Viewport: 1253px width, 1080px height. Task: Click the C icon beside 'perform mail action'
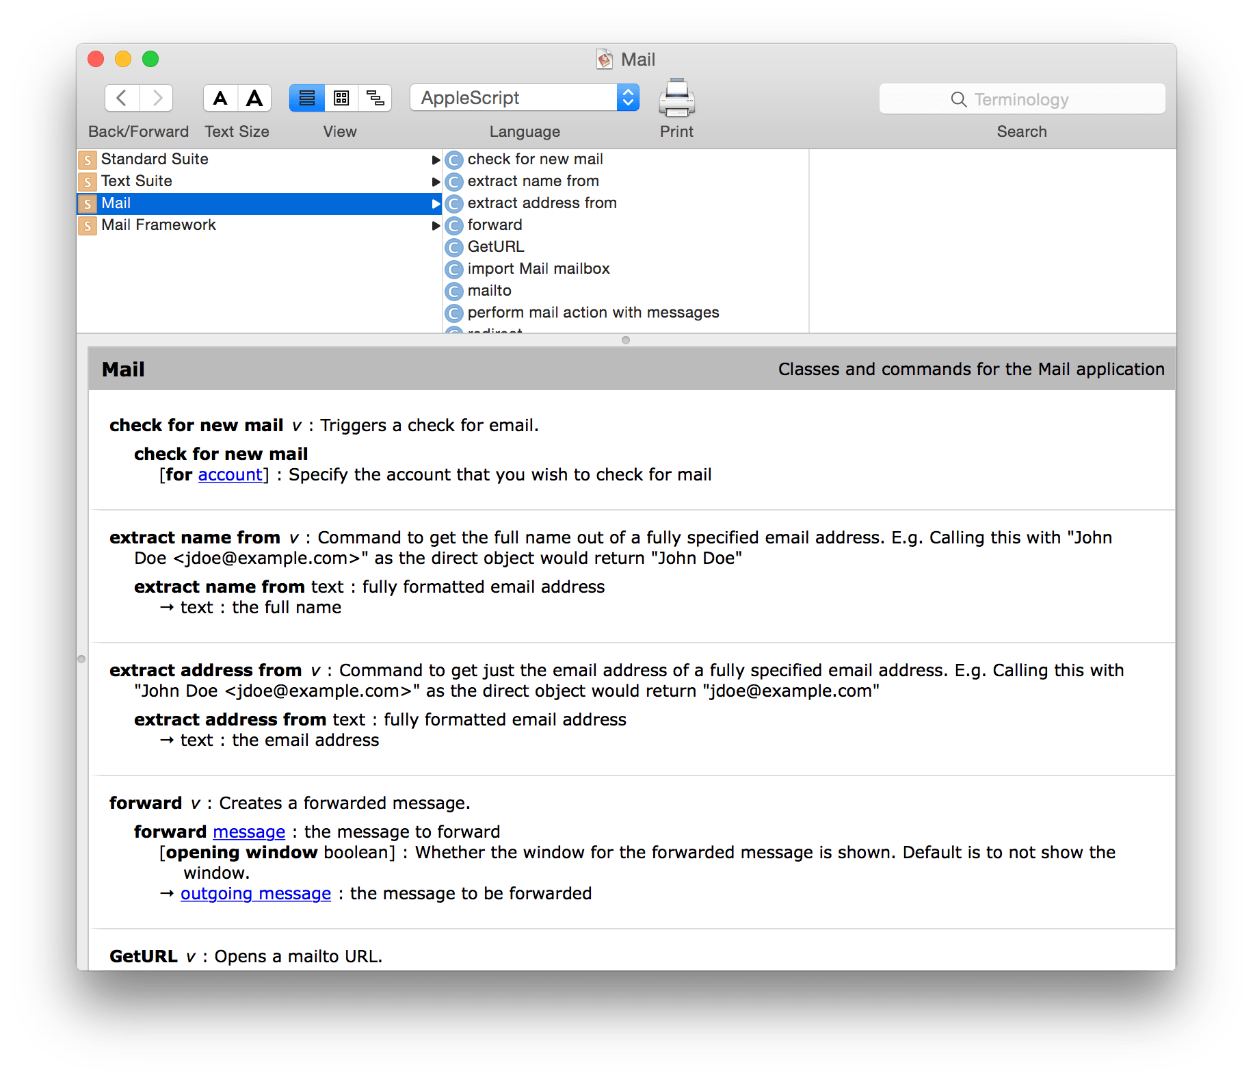click(454, 313)
